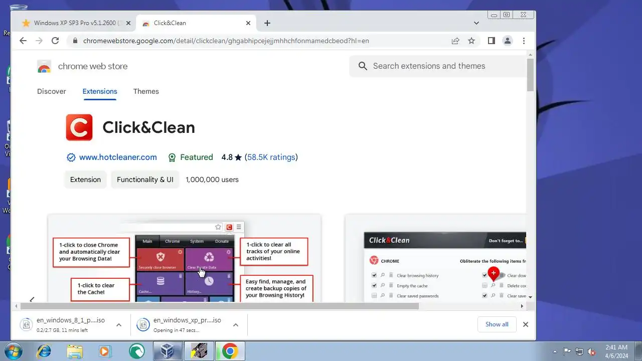Click the Featured badge icon
Screen dimensions: 642x361
click(x=172, y=157)
